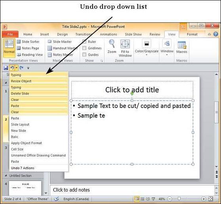Click the 48% zoom level
221x204 pixels.
[x=162, y=199]
